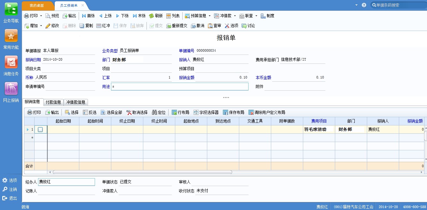Image resolution: width=427 pixels, height=210 pixels.
Task: Click the 用途 input field
Action: pyautogui.click(x=179, y=87)
